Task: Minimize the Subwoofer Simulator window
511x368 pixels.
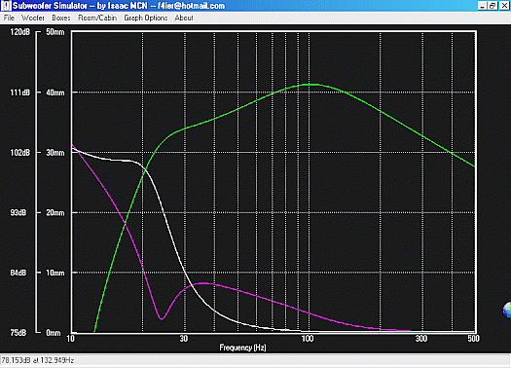Action: 483,6
